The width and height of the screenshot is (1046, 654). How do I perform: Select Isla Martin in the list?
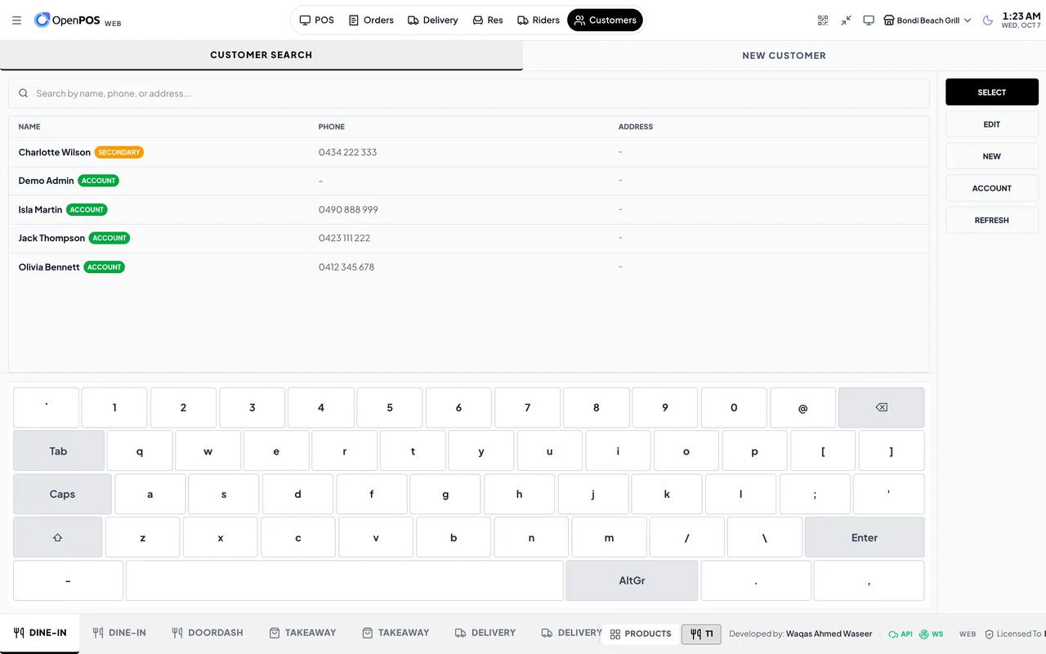[x=469, y=209]
